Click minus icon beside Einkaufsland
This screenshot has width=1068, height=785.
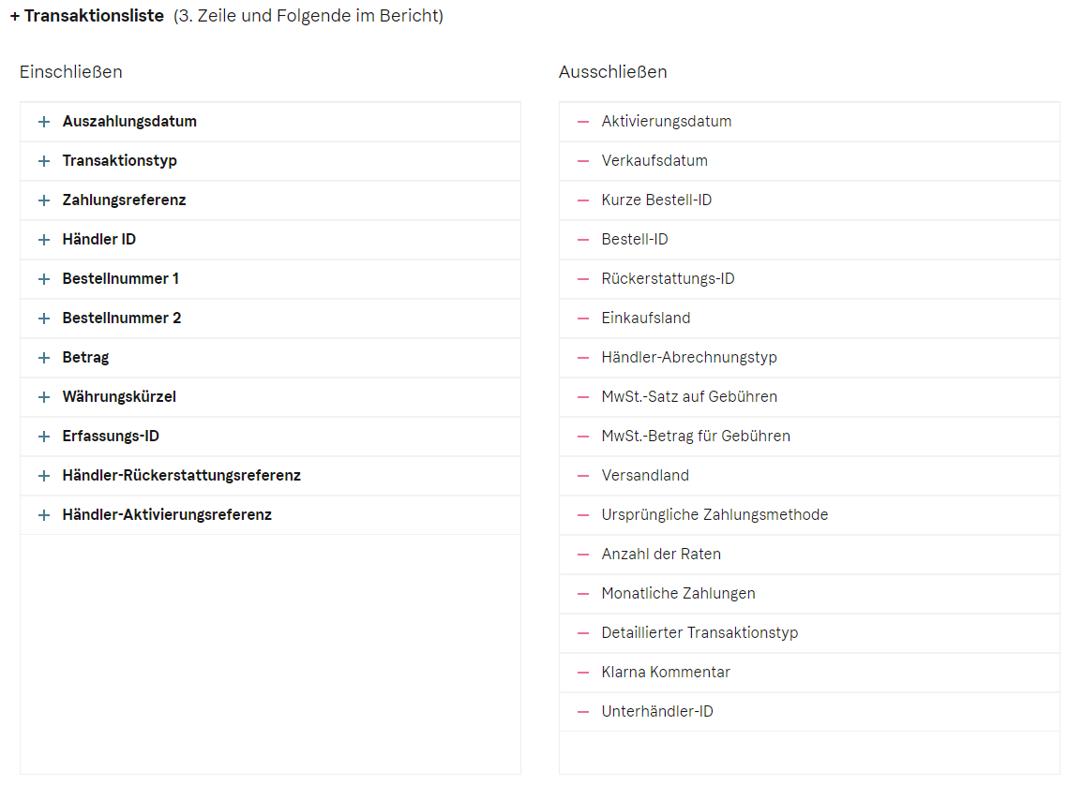(x=583, y=318)
